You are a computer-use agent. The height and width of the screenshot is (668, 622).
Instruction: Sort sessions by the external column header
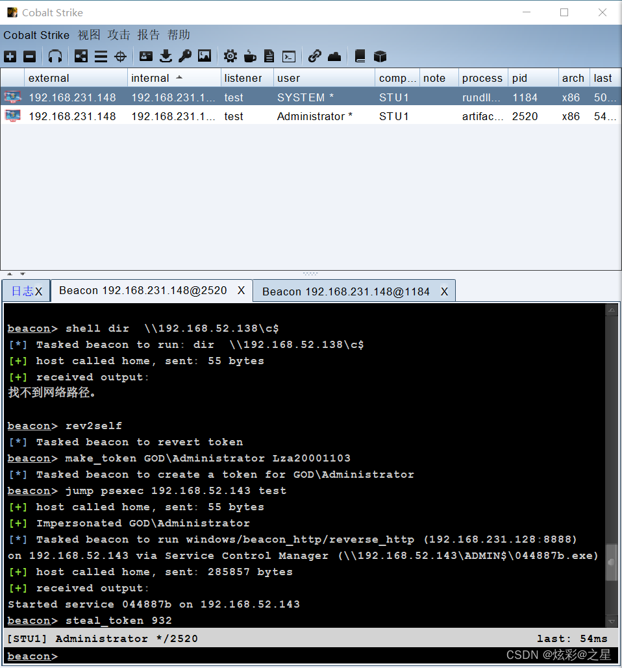pos(76,78)
